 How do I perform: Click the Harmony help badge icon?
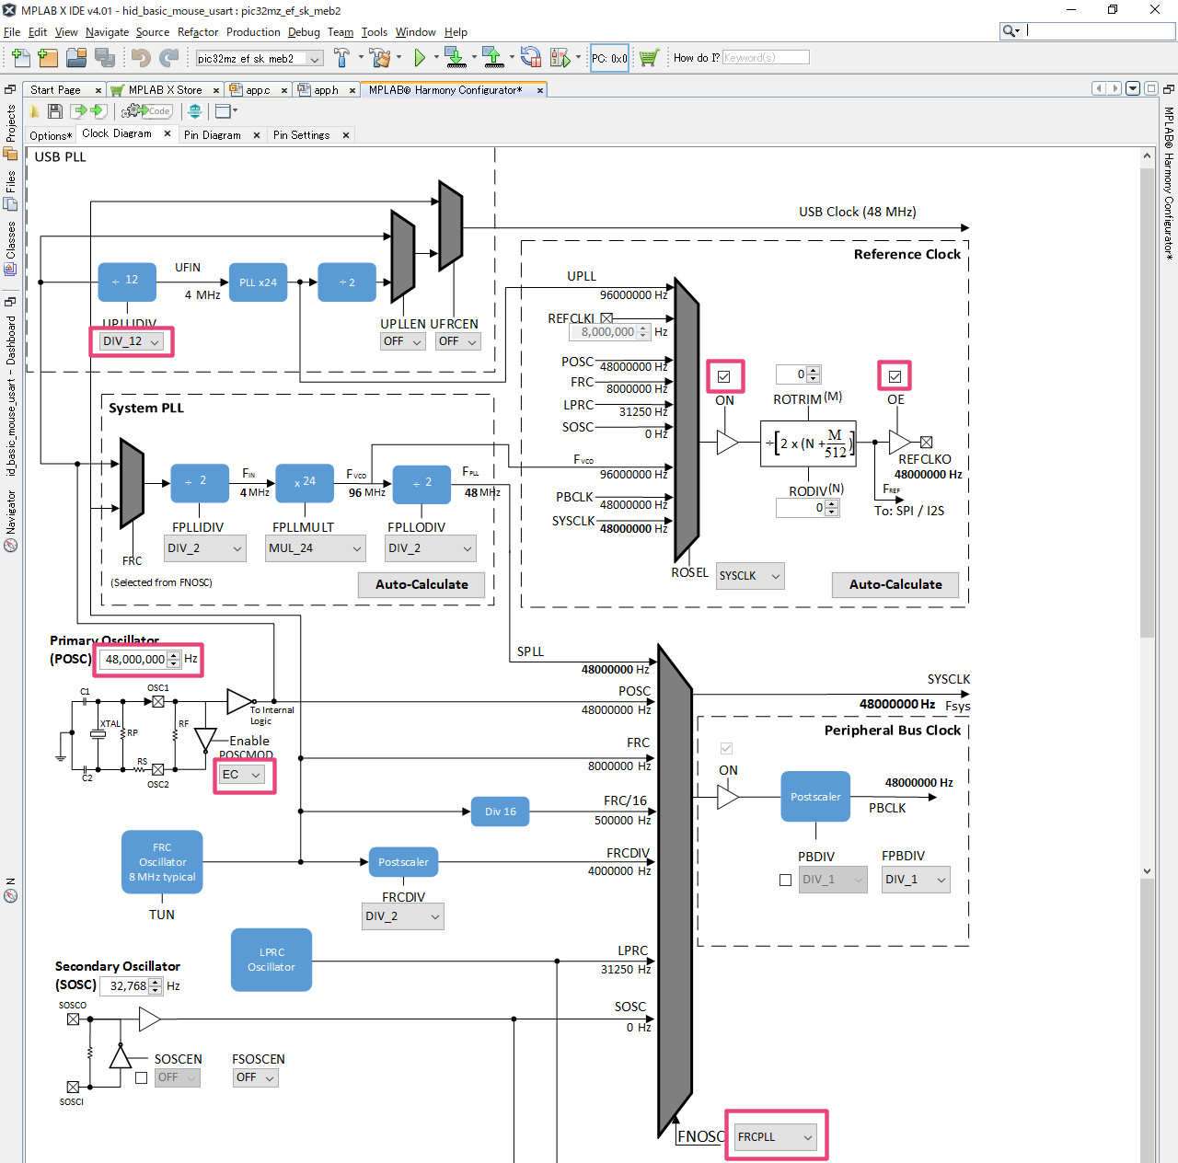click(194, 111)
